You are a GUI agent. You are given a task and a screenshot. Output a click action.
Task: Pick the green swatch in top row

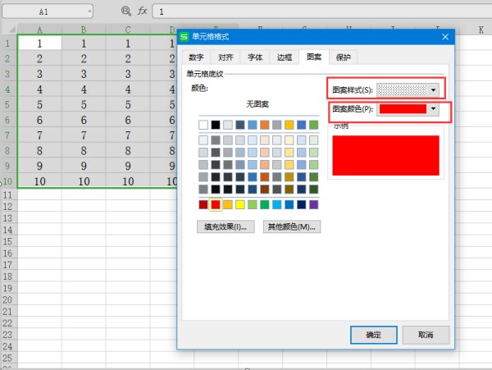click(x=314, y=125)
